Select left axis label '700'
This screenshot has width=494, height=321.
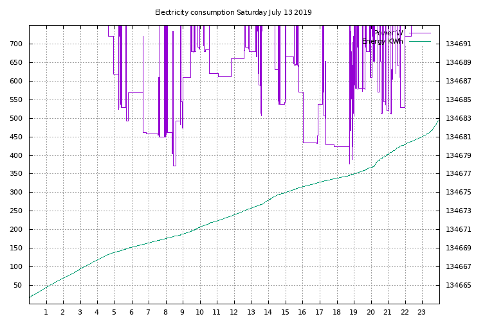tap(16, 44)
